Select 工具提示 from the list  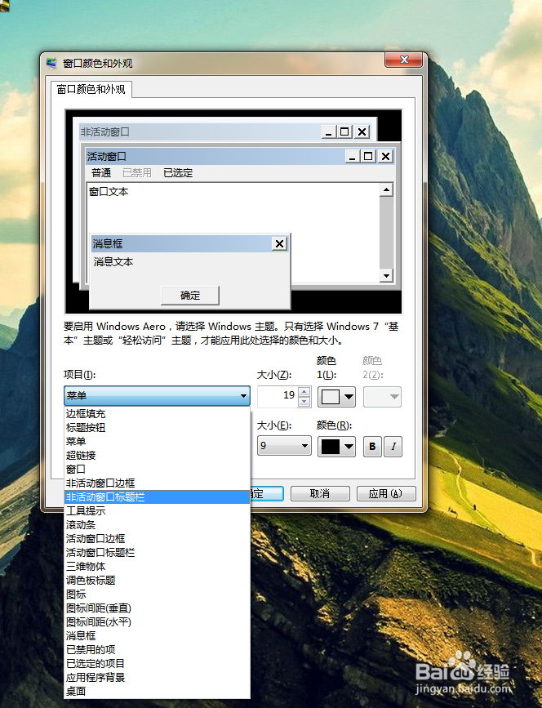[157, 511]
